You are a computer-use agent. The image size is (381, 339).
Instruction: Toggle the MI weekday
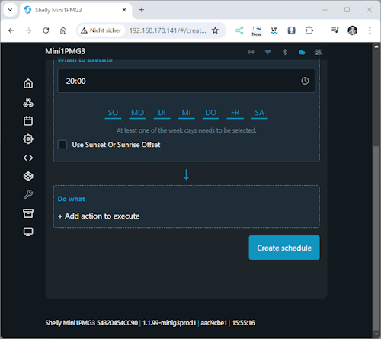pos(186,113)
